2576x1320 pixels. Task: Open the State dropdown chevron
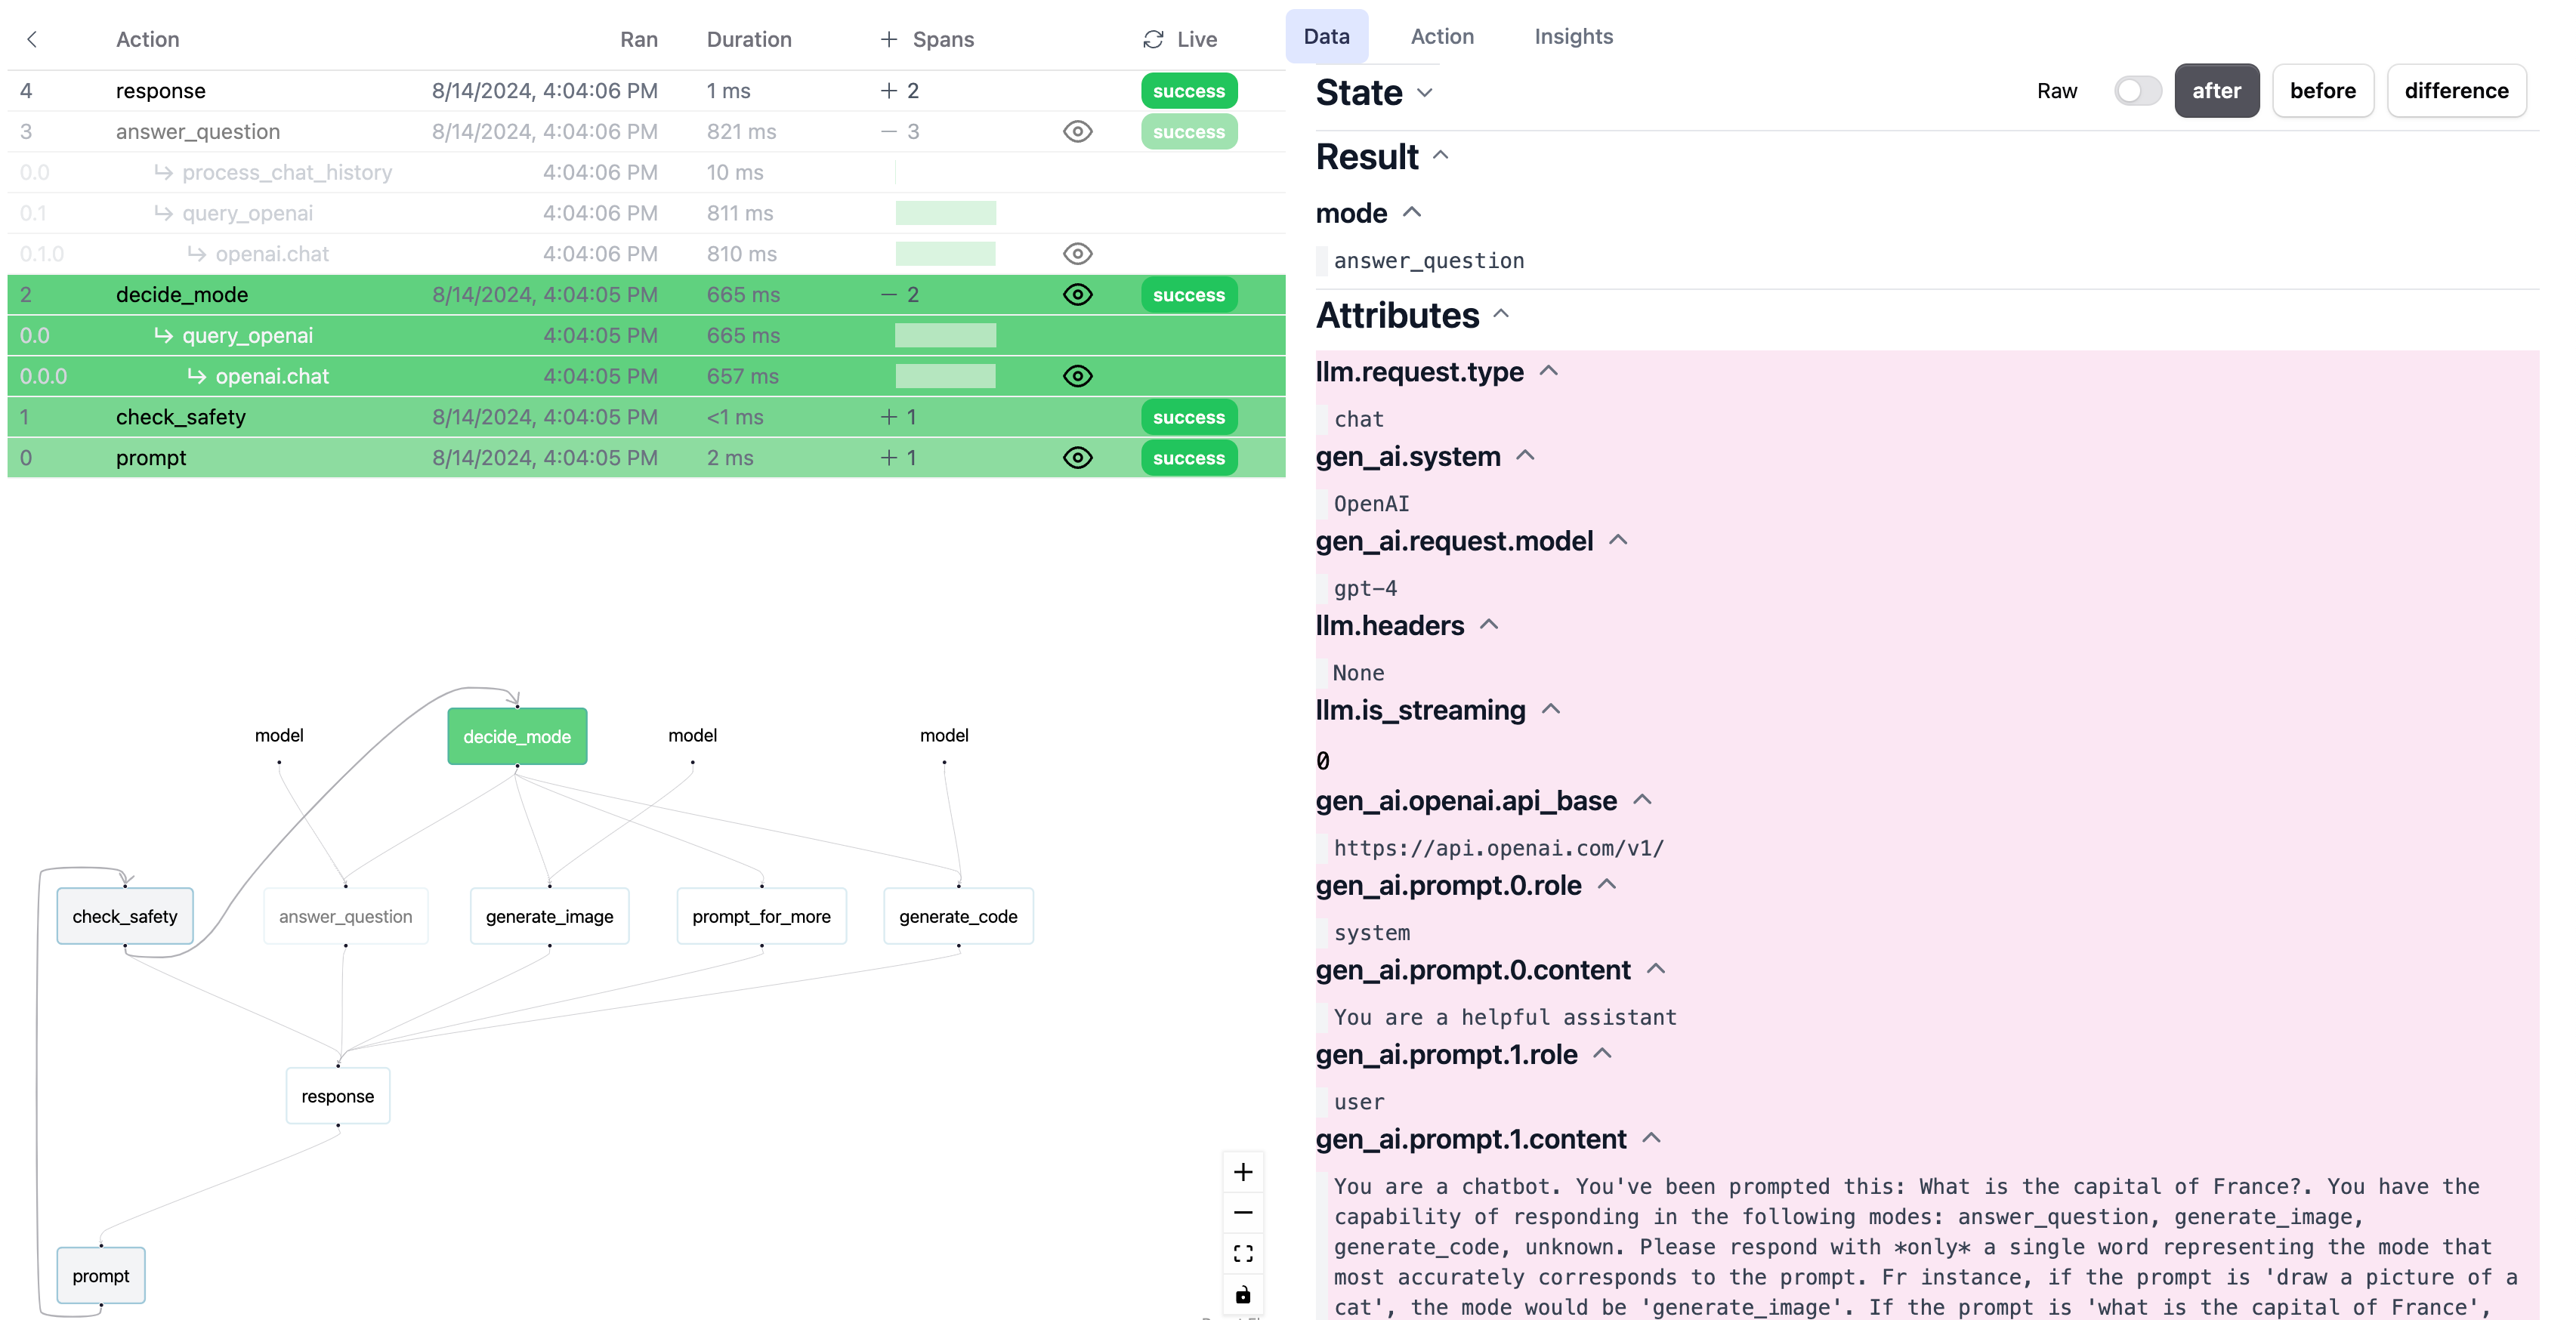[x=1425, y=93]
